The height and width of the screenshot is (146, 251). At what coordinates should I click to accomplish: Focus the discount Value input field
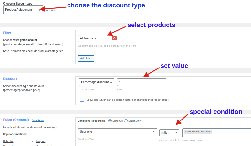coord(141,82)
